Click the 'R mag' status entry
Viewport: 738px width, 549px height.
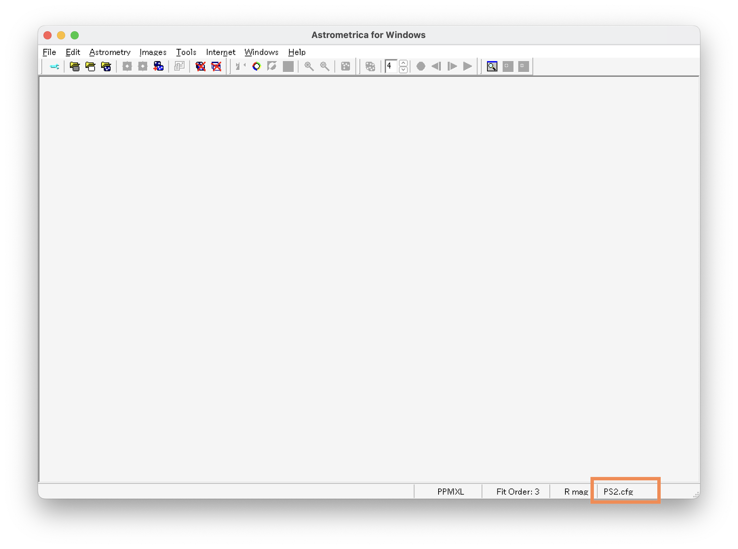point(576,492)
